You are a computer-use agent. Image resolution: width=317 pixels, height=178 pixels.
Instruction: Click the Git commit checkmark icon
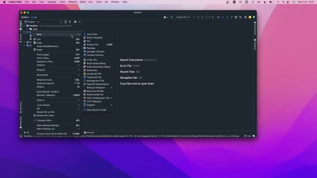pos(227,17)
